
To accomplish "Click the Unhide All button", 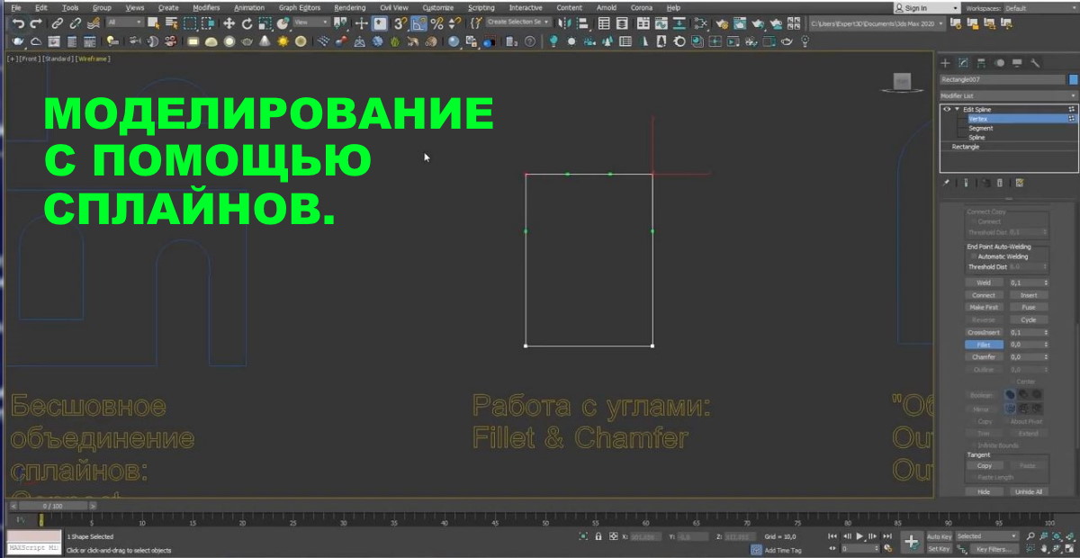I will [x=1029, y=492].
